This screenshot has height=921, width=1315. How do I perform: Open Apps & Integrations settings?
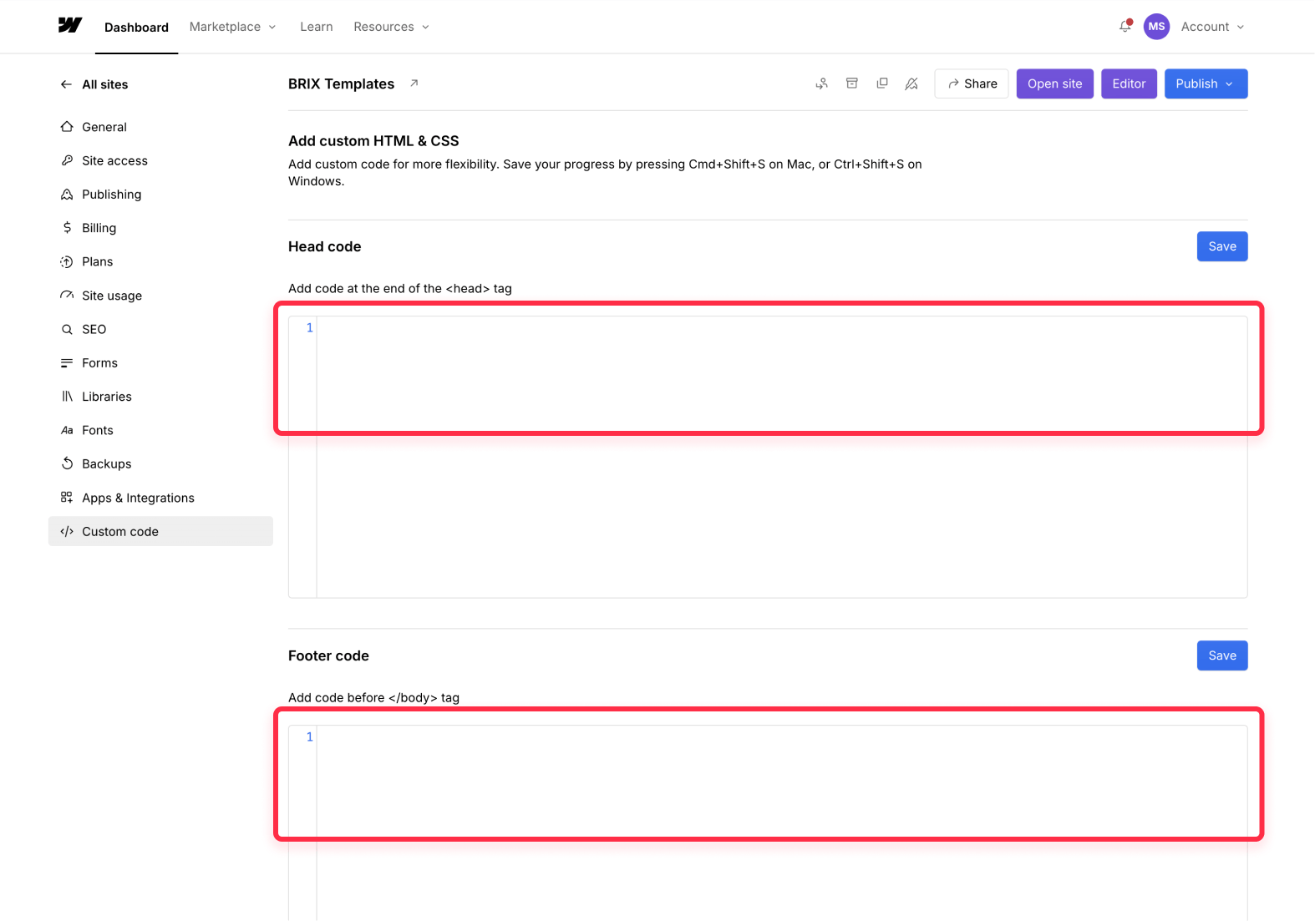[160, 498]
